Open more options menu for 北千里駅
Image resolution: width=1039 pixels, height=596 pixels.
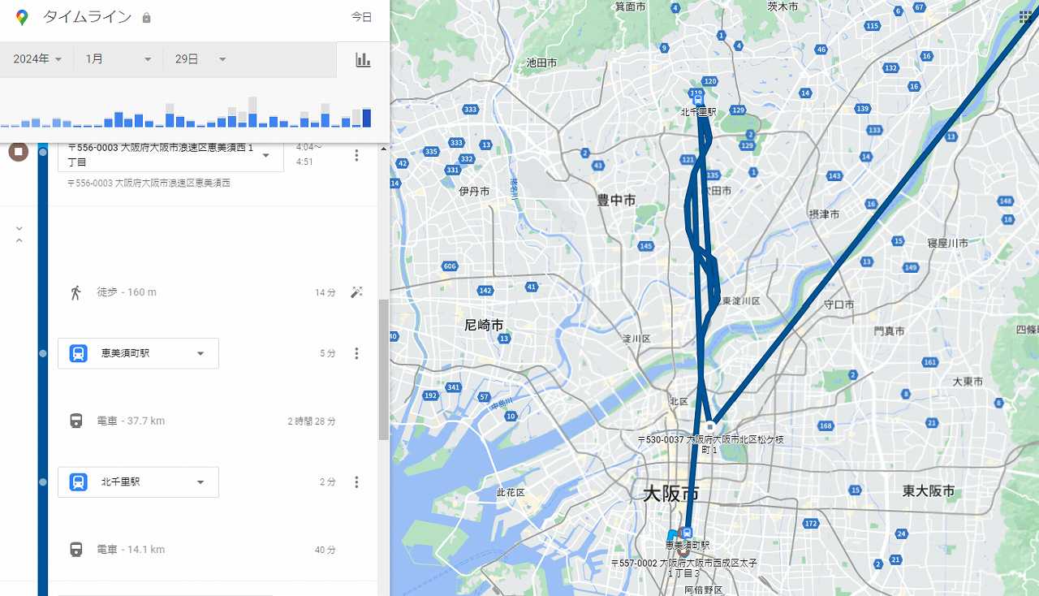[356, 482]
